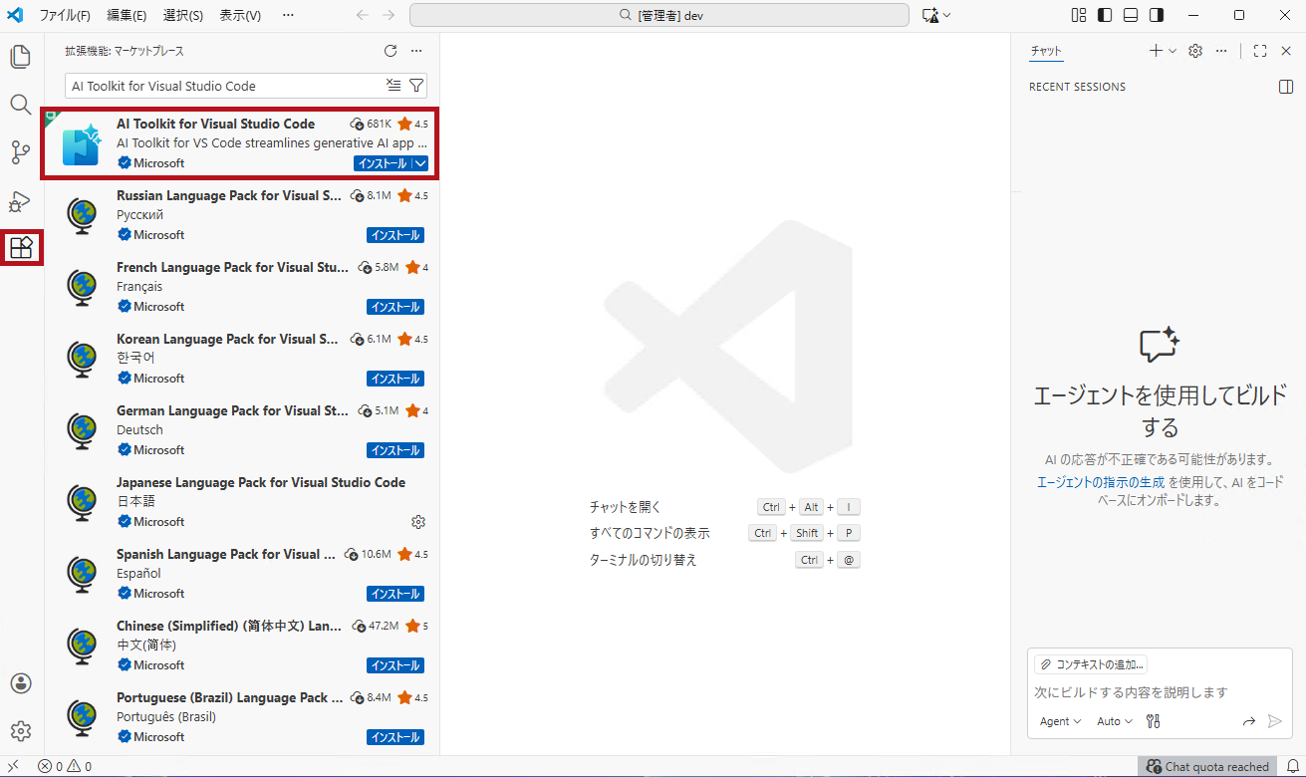1306x777 pixels.
Task: Maximize the chat panel
Action: (1259, 50)
